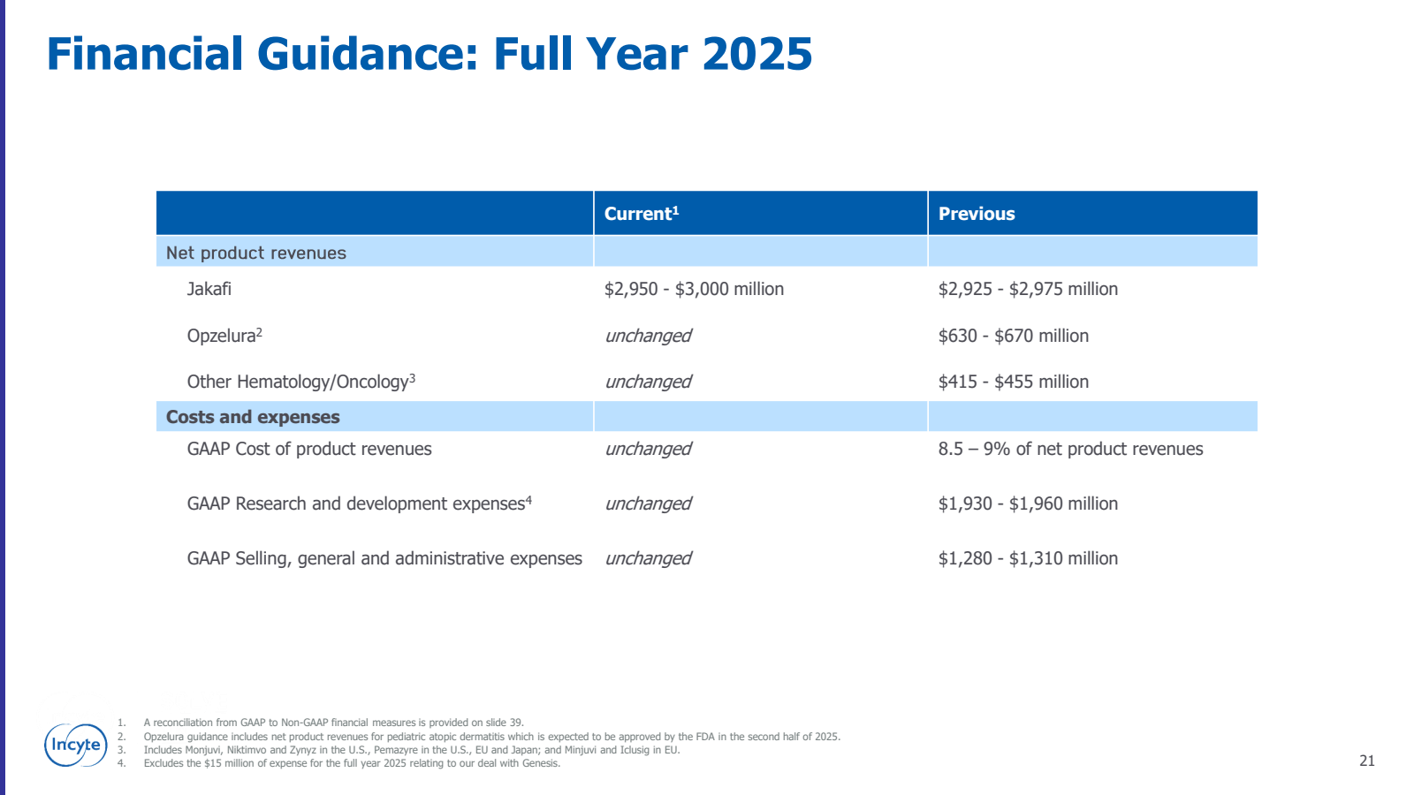Select the 'Net product revenues' section row
Image resolution: width=1414 pixels, height=795 pixels.
(707, 252)
